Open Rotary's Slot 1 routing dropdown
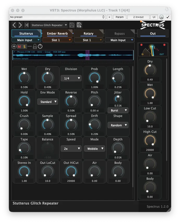The image size is (180, 223). coord(88,40)
